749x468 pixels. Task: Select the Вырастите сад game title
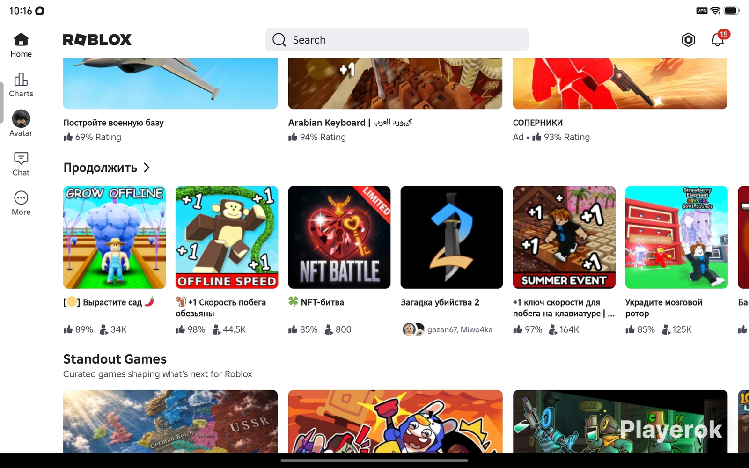(109, 302)
